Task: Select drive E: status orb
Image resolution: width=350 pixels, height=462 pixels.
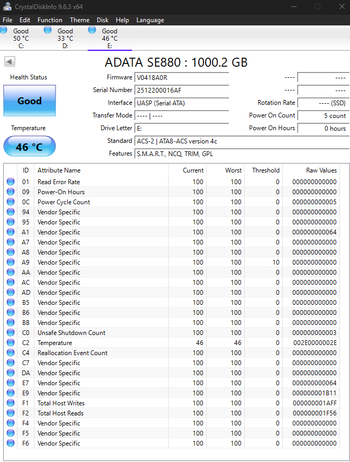Action: (93, 30)
